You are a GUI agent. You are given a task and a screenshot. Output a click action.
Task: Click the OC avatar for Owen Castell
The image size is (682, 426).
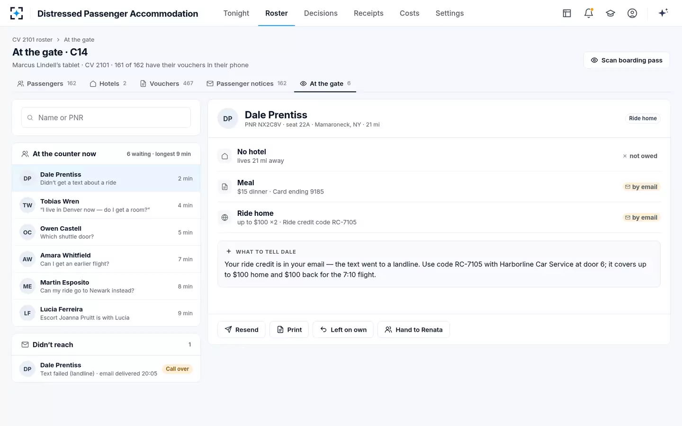coord(27,232)
